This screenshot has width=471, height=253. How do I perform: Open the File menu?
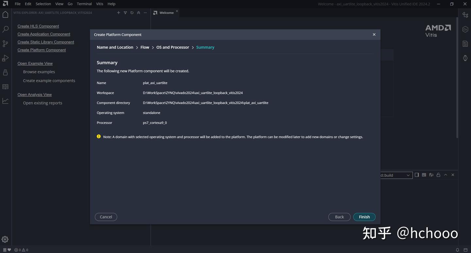click(18, 4)
